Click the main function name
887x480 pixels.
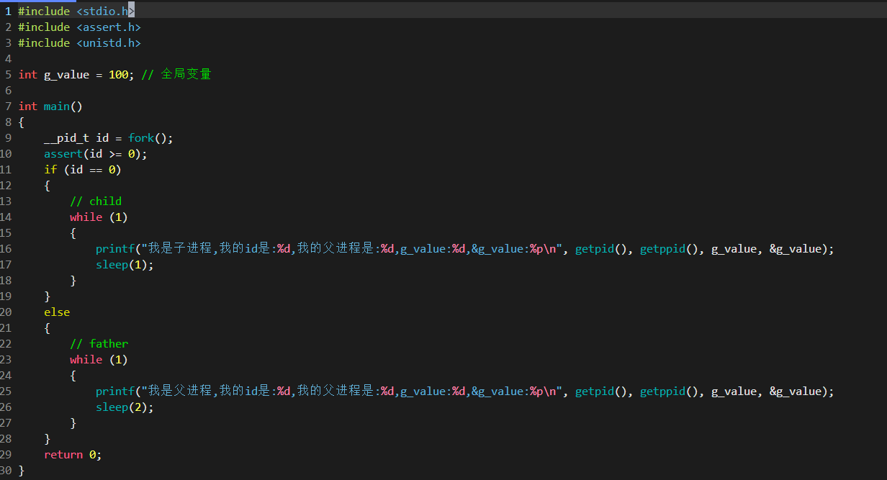point(57,107)
